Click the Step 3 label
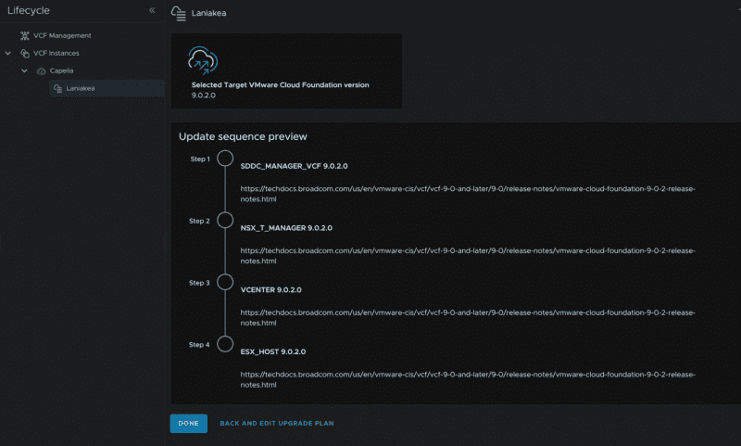741x446 pixels. point(199,283)
